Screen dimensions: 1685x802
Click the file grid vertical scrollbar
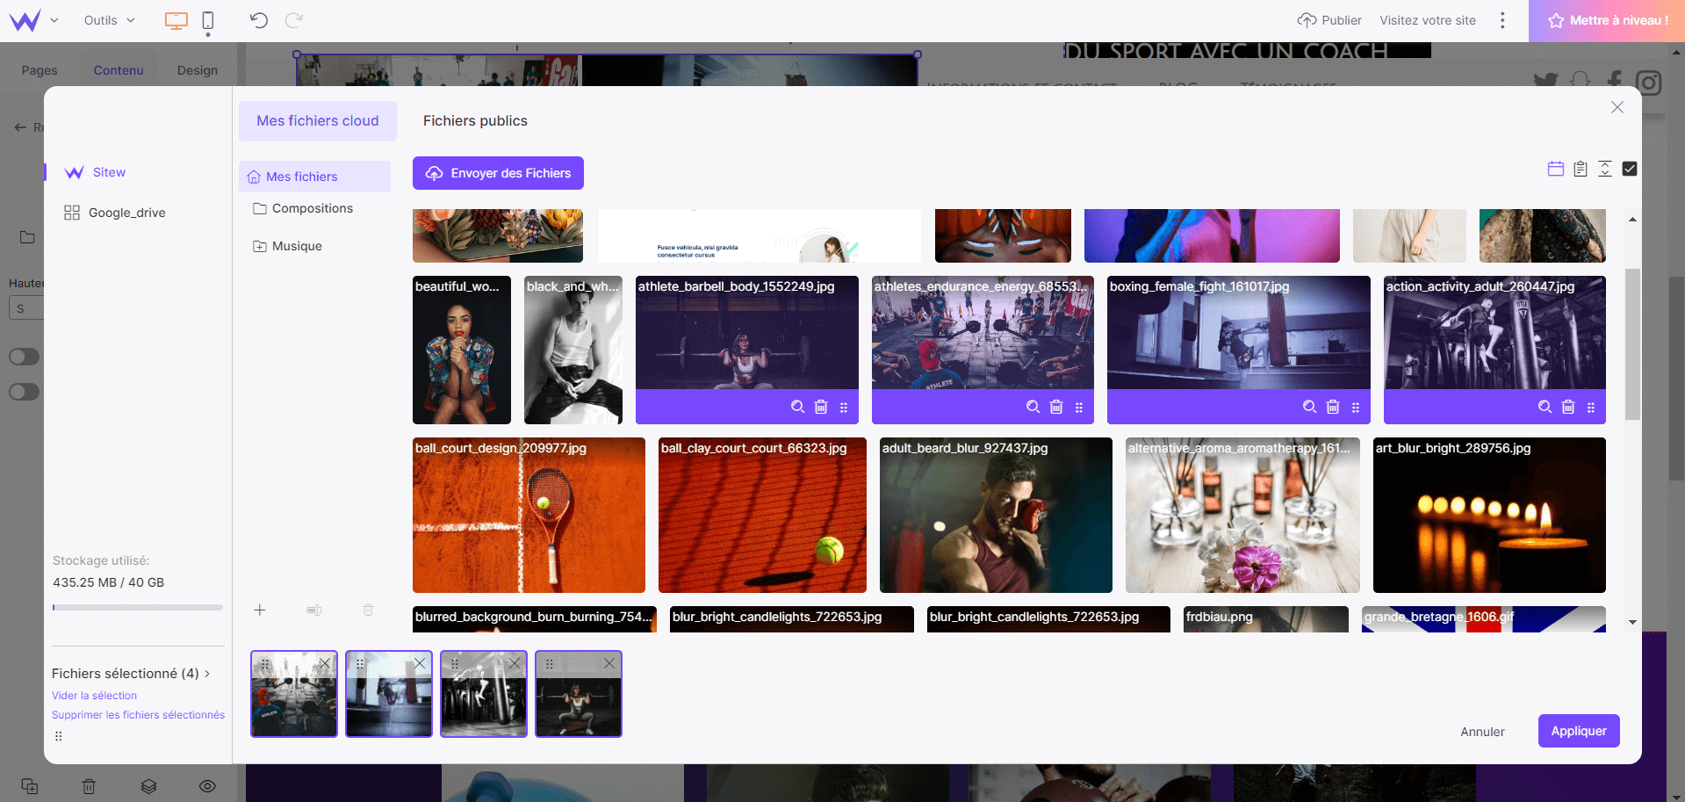1632,343
